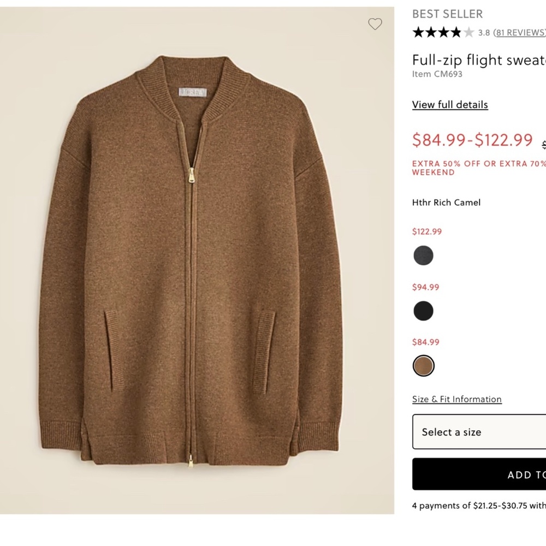Viewport: 546px width, 546px height.
Task: Click the BEST SELLER badge
Action: pyautogui.click(x=447, y=14)
